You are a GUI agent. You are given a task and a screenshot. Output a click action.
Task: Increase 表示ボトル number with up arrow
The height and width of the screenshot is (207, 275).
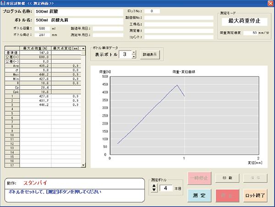click(x=134, y=52)
